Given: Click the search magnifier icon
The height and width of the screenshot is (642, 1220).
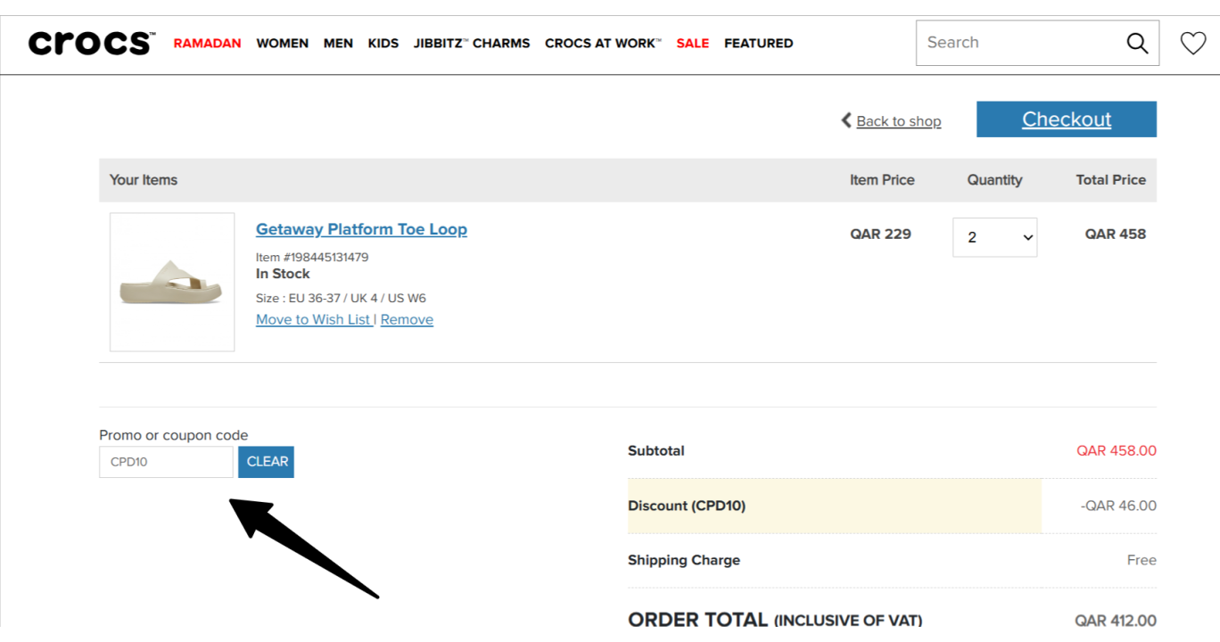Looking at the screenshot, I should [x=1137, y=43].
